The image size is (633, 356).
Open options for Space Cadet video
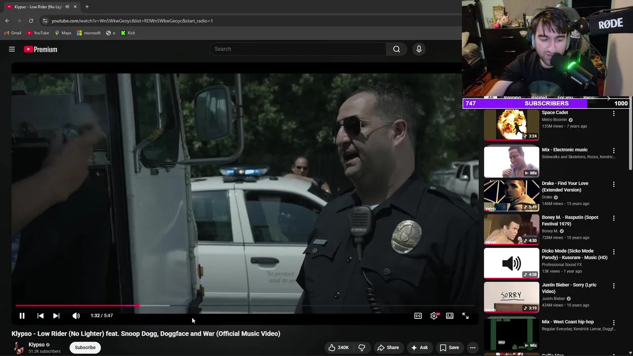tap(614, 113)
